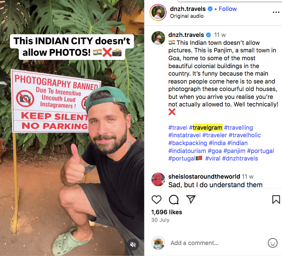
Task: Click the Add a comment field
Action: click(194, 243)
